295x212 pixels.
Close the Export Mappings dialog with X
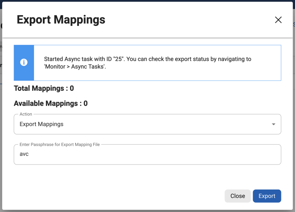coord(278,20)
